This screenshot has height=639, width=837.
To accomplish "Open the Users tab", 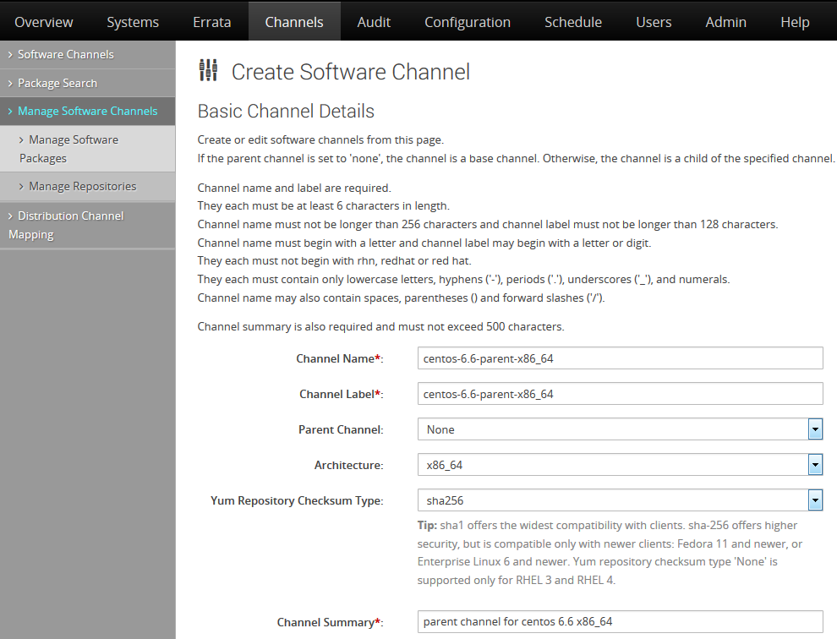I will 654,22.
